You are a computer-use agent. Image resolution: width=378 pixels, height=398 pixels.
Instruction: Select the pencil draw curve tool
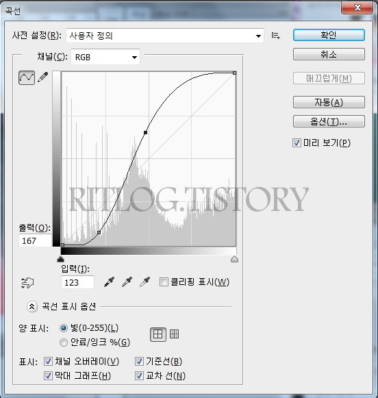[43, 77]
